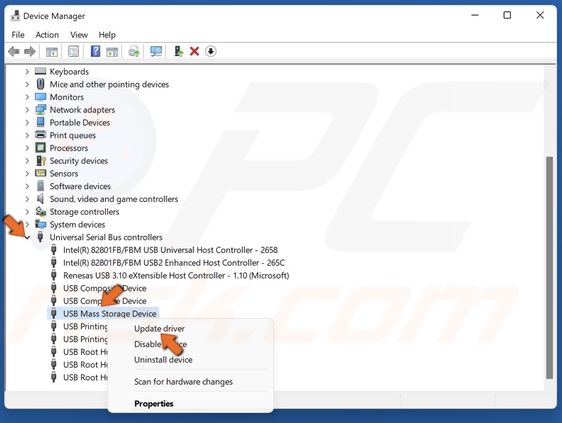This screenshot has height=423, width=562.
Task: Click the Universal Serial Bus controllers USB icon
Action: (40, 237)
